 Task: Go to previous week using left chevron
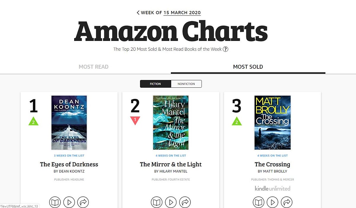[138, 12]
